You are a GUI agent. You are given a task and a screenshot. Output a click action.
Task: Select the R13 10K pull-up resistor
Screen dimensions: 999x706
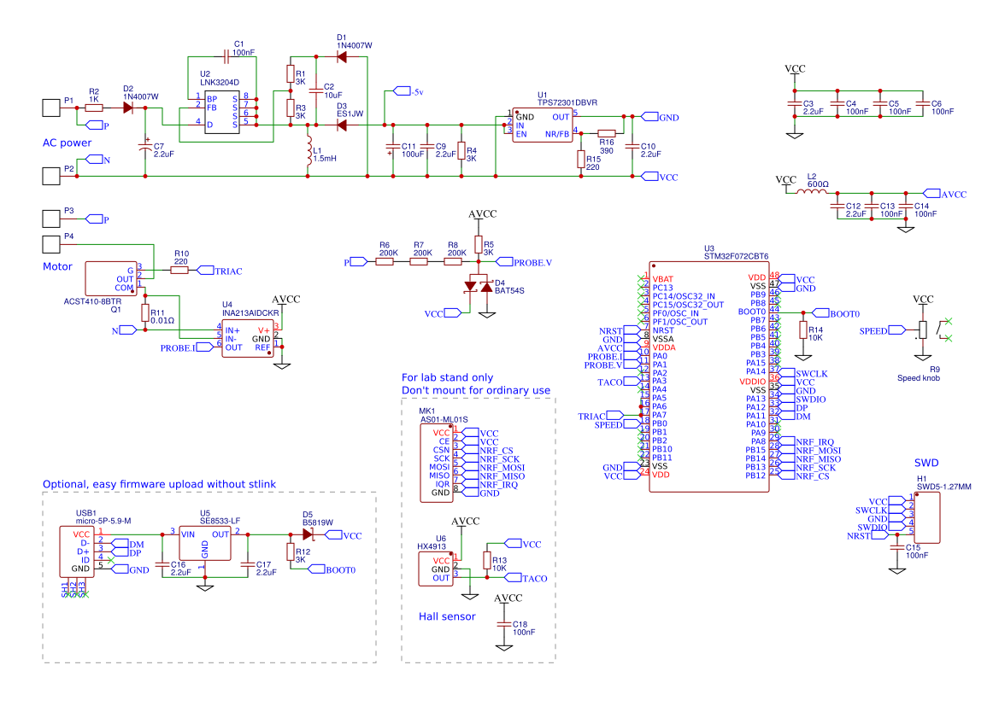click(487, 561)
